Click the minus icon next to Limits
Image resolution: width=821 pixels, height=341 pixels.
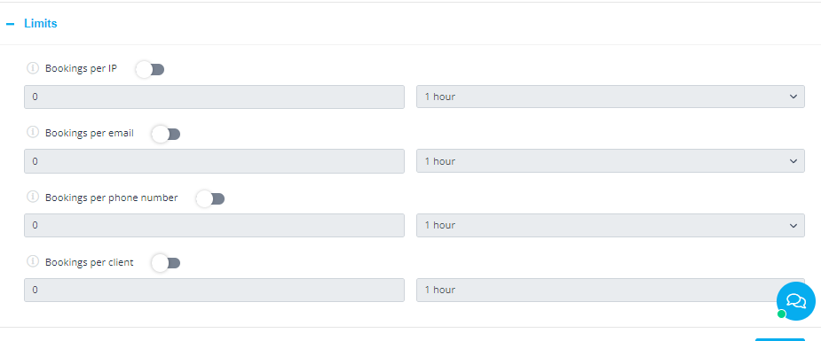click(10, 24)
